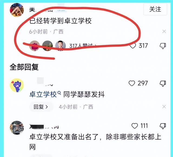Open the purple paw avatar profile
This screenshot has width=173, height=157.
pyautogui.click(x=17, y=85)
